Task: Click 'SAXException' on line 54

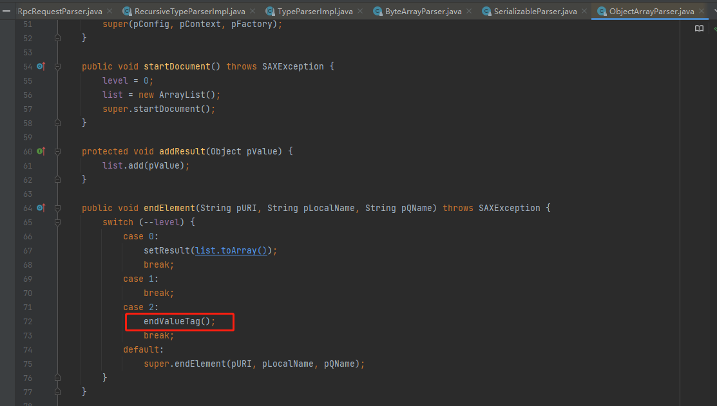Action: pyautogui.click(x=292, y=66)
